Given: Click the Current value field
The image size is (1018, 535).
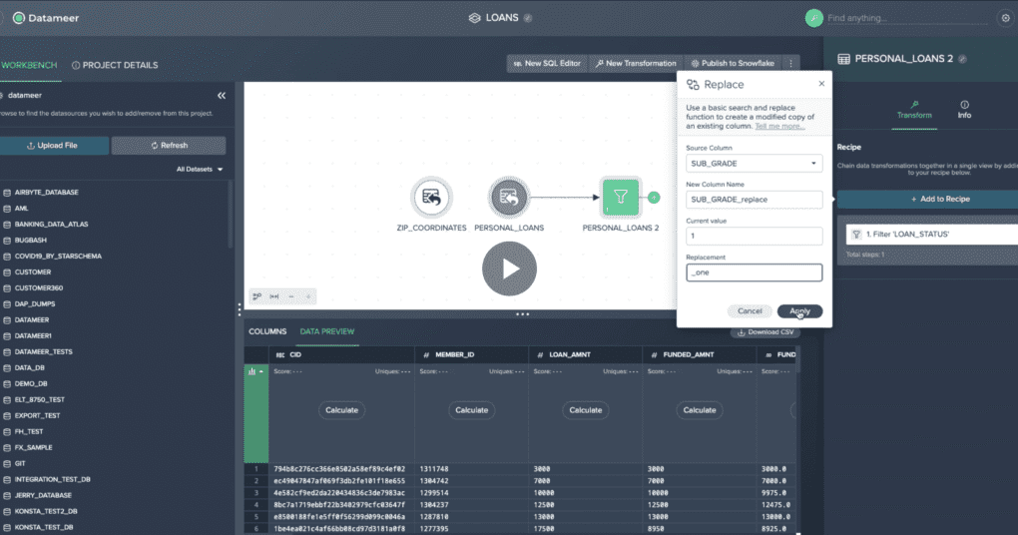Looking at the screenshot, I should 755,237.
